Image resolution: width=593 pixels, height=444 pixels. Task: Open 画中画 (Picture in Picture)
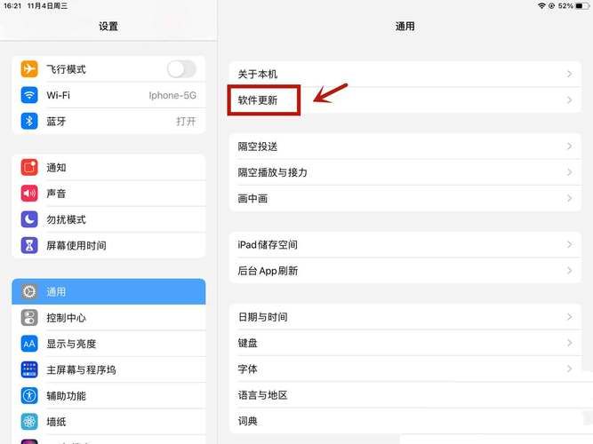pos(405,198)
